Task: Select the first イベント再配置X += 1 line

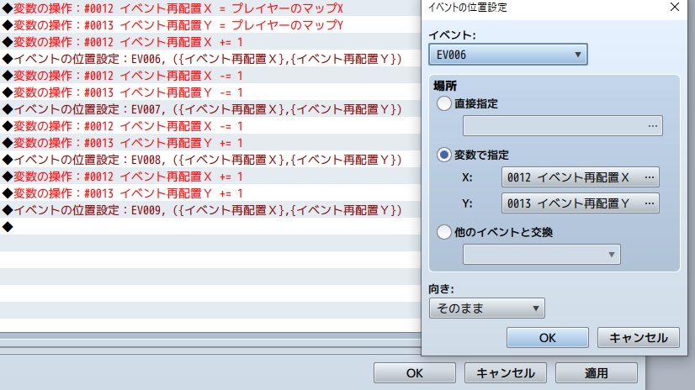Action: [x=210, y=42]
